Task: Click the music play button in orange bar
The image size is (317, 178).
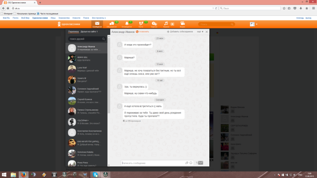Action: point(172,24)
